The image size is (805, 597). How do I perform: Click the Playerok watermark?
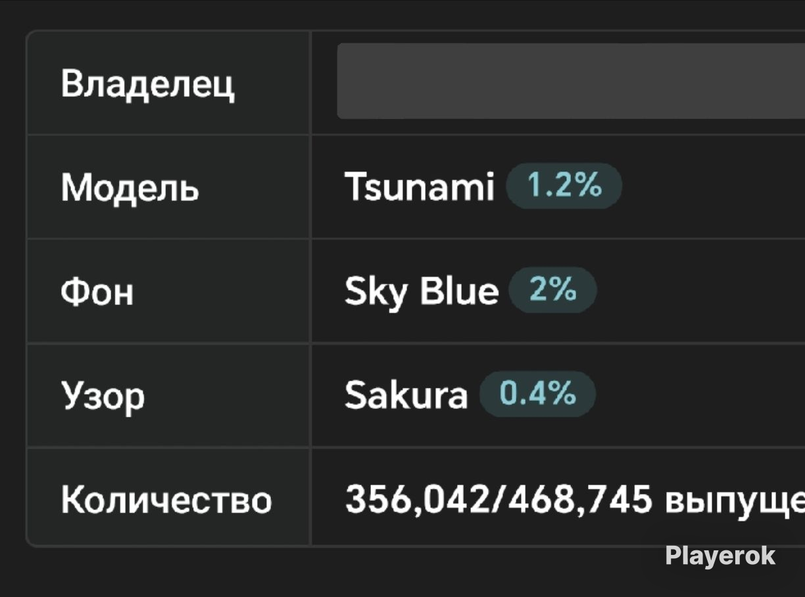point(720,556)
